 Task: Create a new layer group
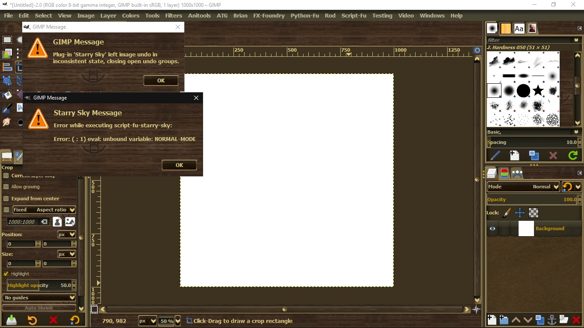coord(504,320)
